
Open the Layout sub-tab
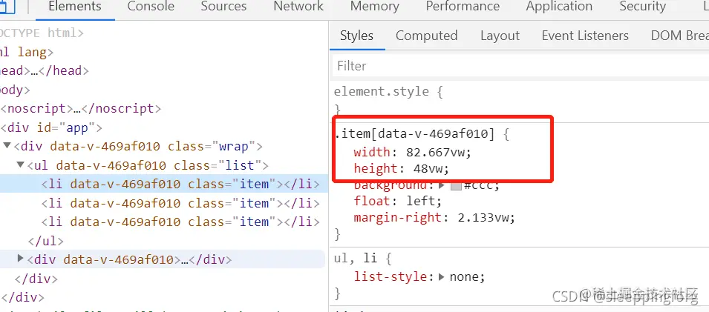pyautogui.click(x=500, y=36)
